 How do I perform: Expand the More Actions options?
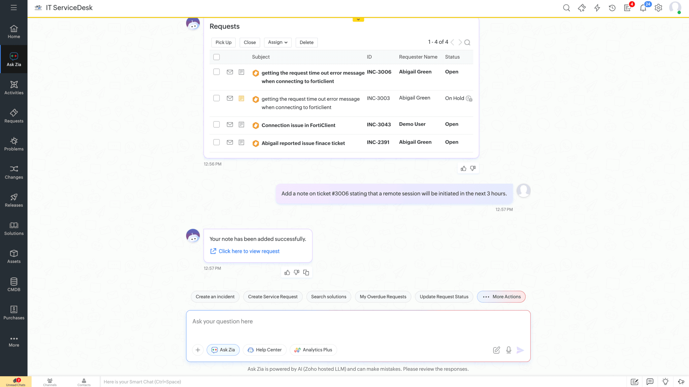501,297
